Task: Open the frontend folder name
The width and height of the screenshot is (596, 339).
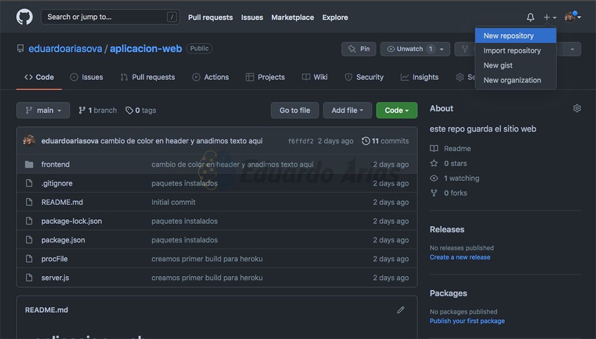Action: (55, 164)
